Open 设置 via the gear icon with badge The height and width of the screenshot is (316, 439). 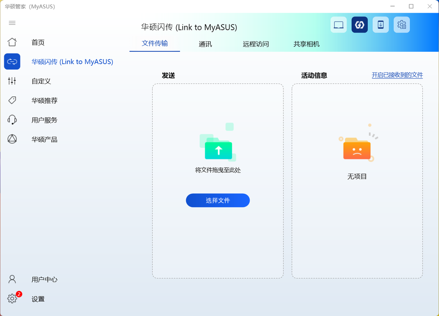coord(12,299)
